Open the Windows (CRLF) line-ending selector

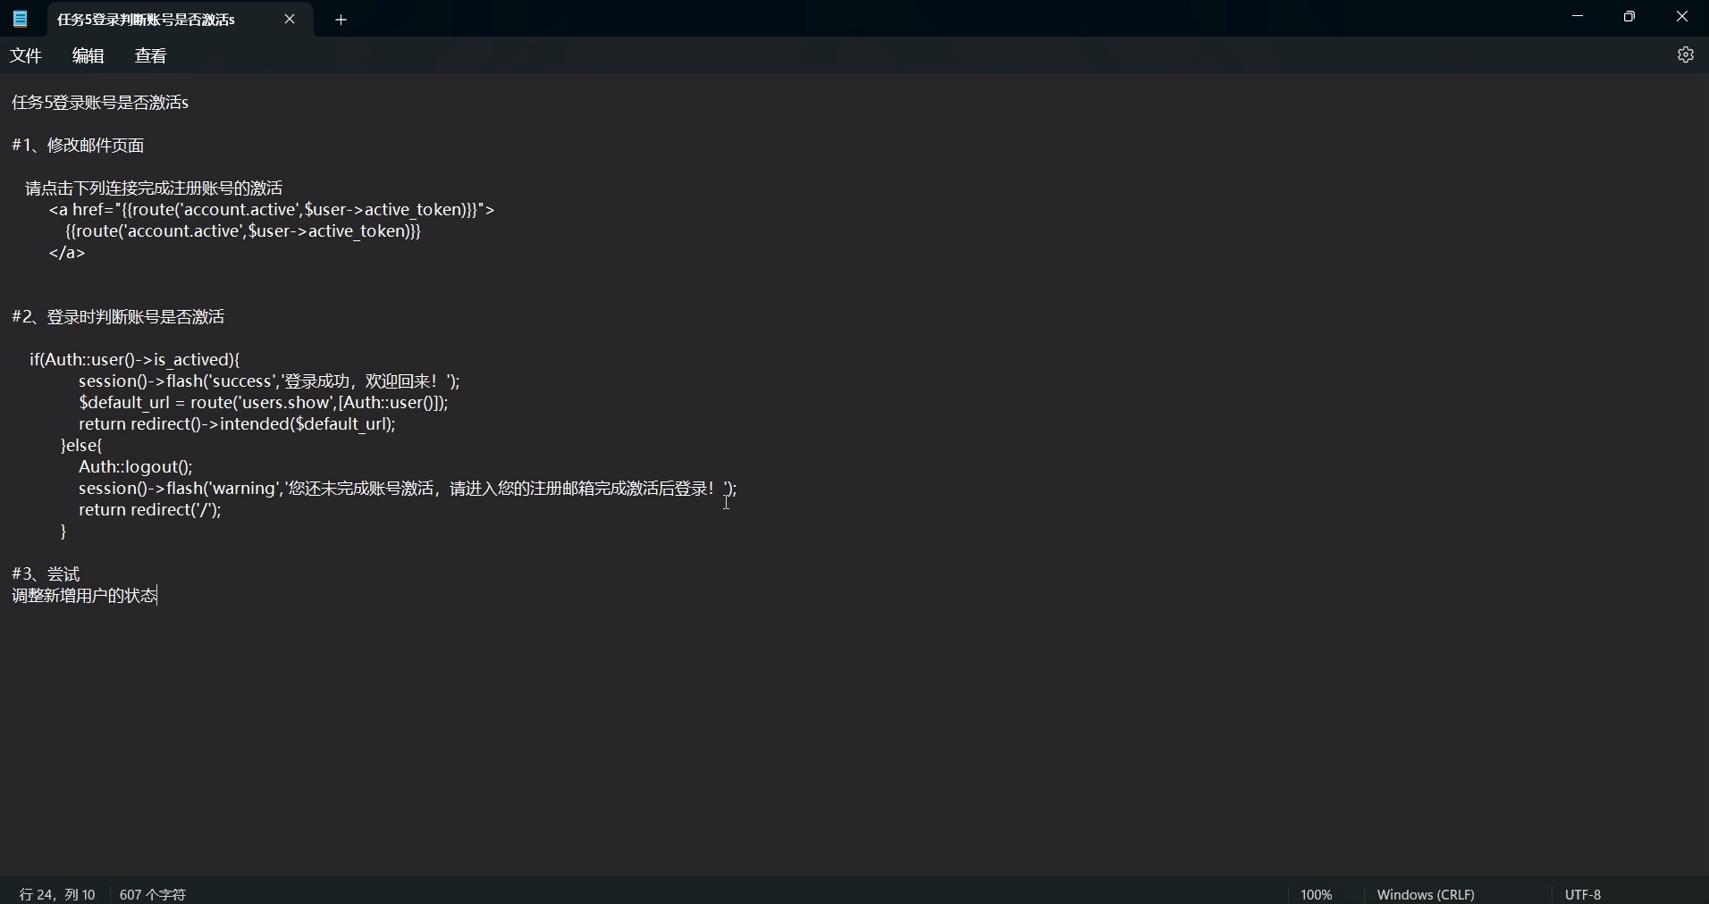pos(1426,894)
